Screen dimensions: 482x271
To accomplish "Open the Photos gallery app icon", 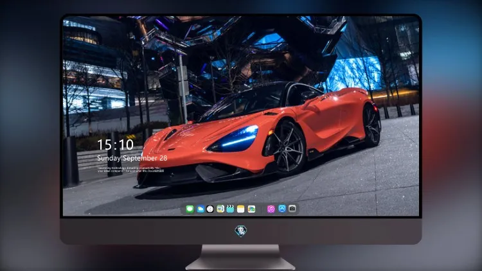I will [x=251, y=209].
